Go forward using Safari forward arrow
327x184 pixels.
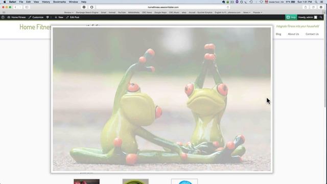tap(20, 7)
